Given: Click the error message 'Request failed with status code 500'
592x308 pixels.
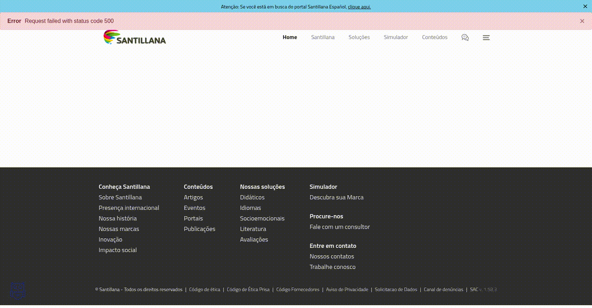Looking at the screenshot, I should tap(69, 21).
